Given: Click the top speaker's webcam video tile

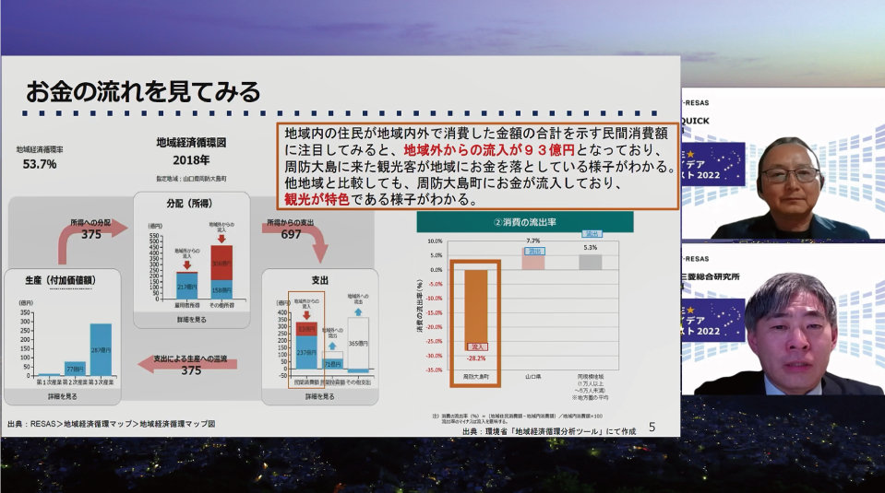Looking at the screenshot, I should pos(783,164).
